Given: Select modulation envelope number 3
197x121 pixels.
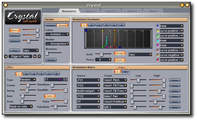Looking at the screenshot, I should (99, 25).
